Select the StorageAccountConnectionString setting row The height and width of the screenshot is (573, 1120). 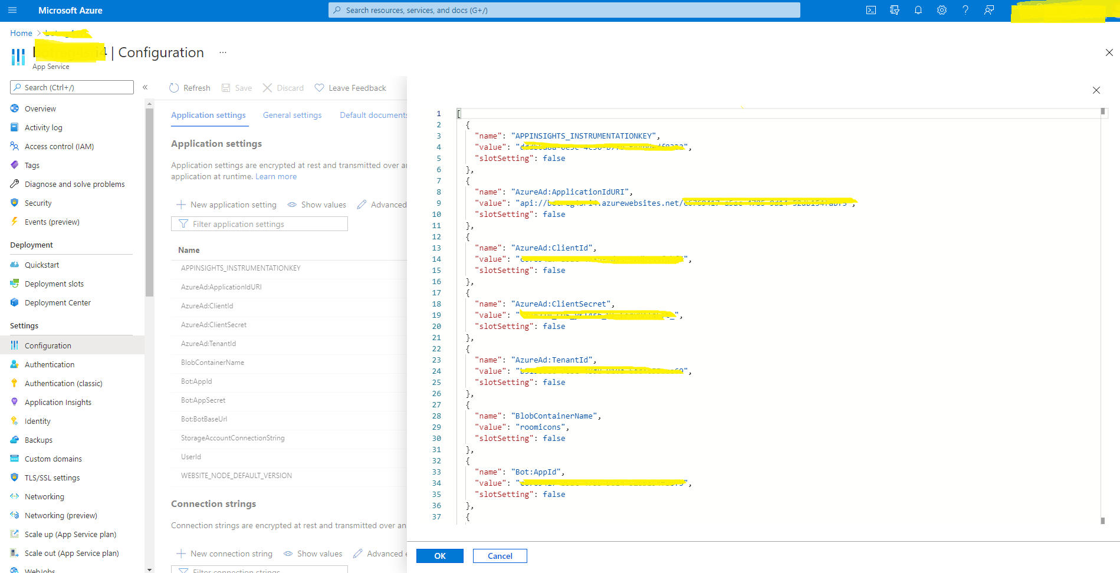(x=289, y=438)
